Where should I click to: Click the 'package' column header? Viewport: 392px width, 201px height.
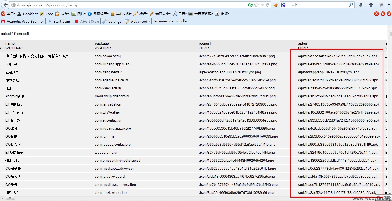click(102, 44)
